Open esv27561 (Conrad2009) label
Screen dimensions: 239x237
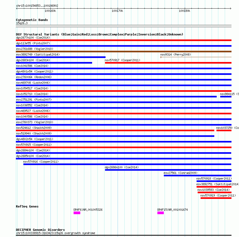pos(180,173)
